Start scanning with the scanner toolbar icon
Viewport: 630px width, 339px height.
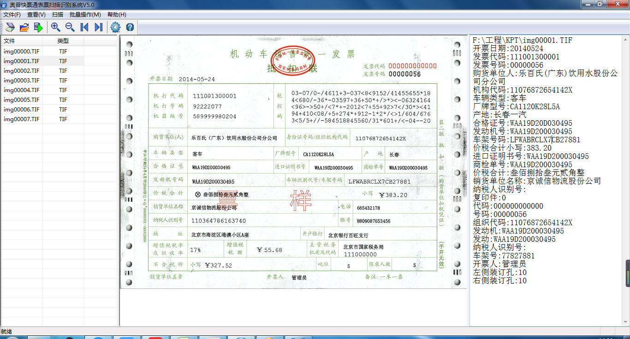(x=10, y=27)
